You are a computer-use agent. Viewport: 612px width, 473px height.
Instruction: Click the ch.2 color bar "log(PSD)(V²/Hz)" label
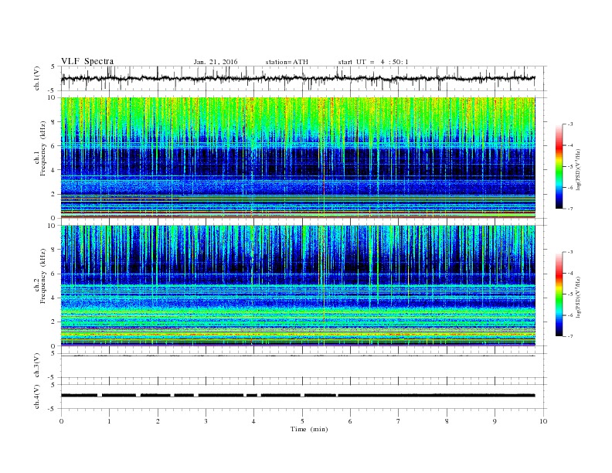click(x=580, y=296)
